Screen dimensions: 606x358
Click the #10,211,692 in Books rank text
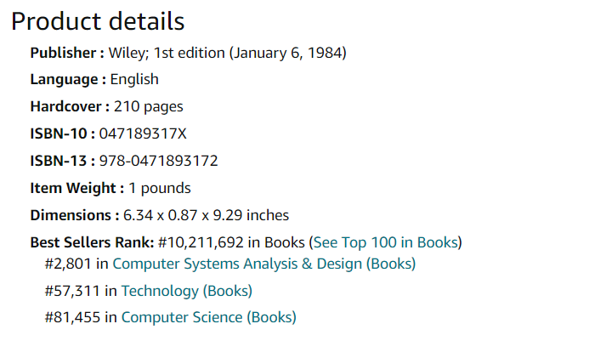(231, 242)
